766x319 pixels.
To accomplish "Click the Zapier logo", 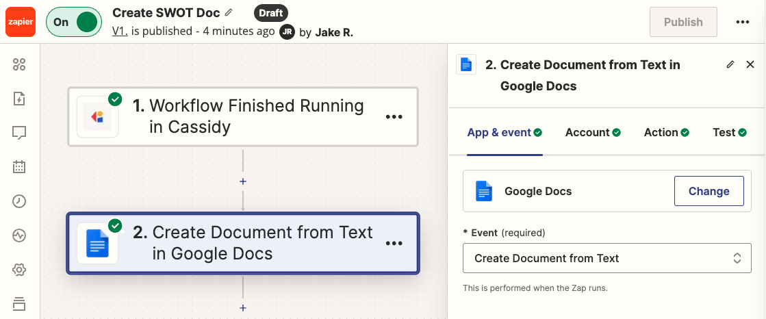I will [x=21, y=22].
